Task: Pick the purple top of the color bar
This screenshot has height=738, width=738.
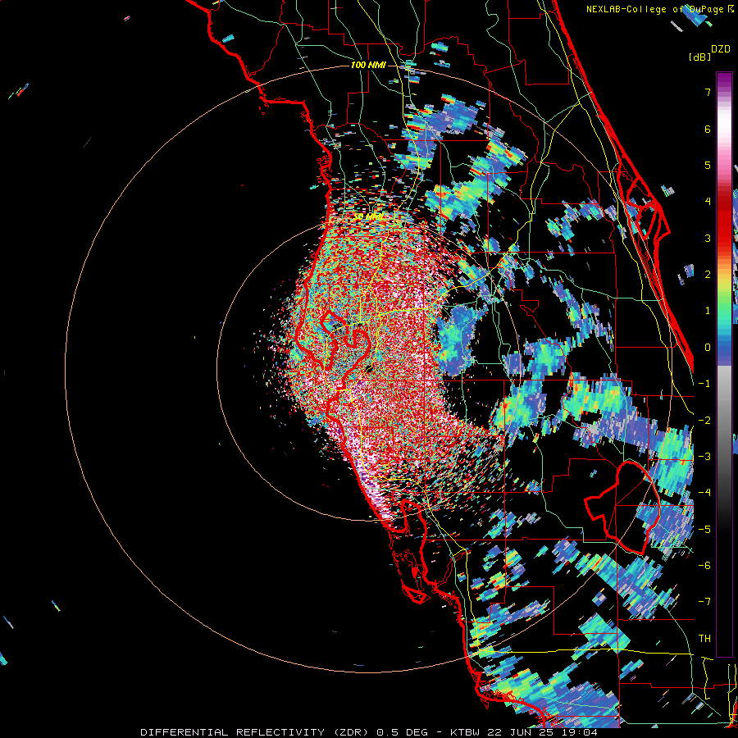Action: [x=724, y=79]
